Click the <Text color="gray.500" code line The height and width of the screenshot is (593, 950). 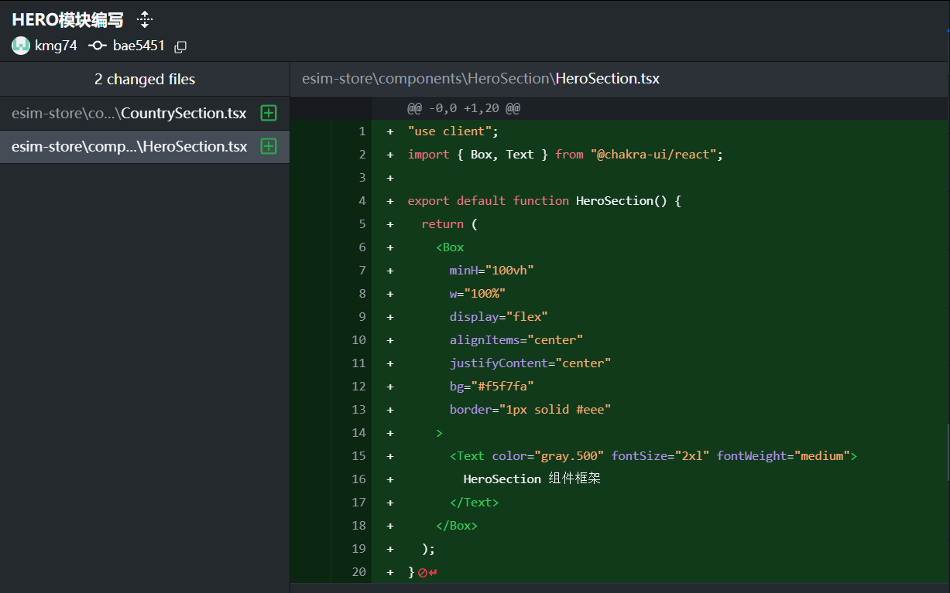click(x=653, y=456)
